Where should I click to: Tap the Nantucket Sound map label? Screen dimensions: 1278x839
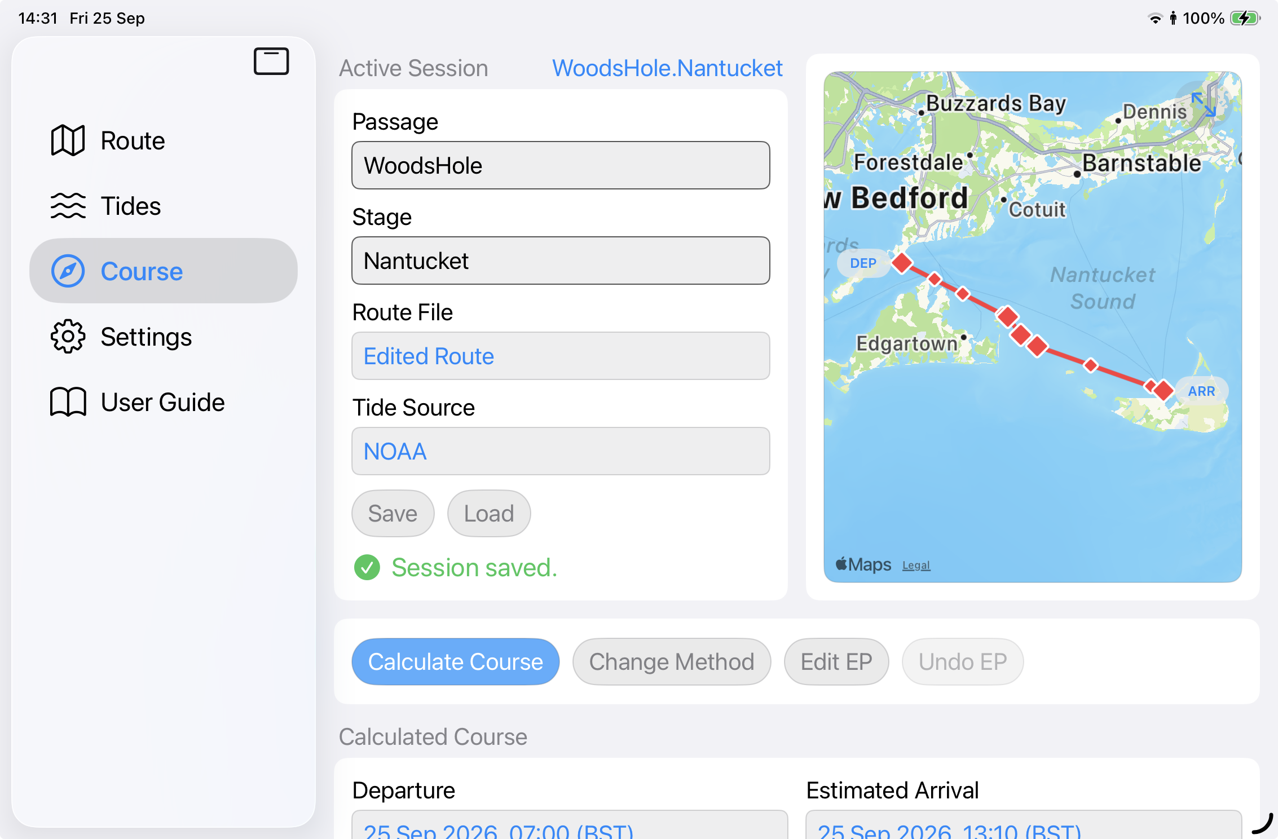click(x=1103, y=288)
